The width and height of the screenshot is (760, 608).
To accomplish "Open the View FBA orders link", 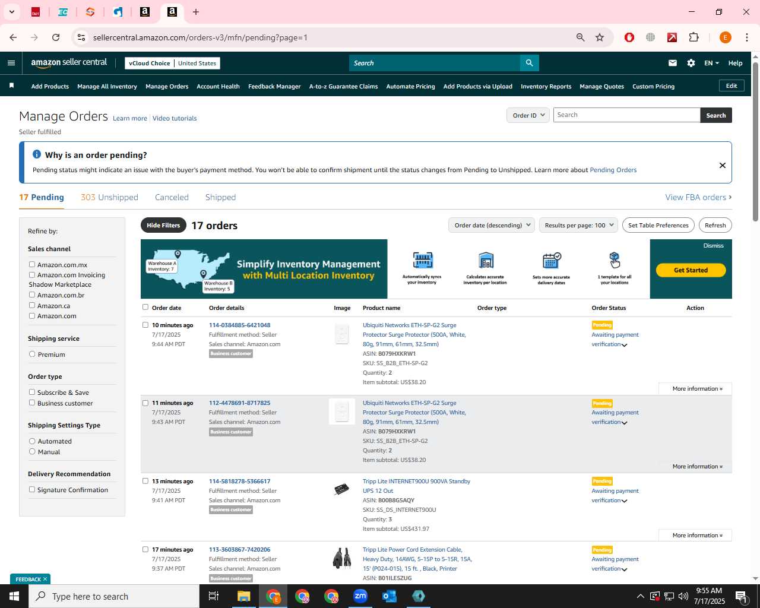I will (698, 197).
